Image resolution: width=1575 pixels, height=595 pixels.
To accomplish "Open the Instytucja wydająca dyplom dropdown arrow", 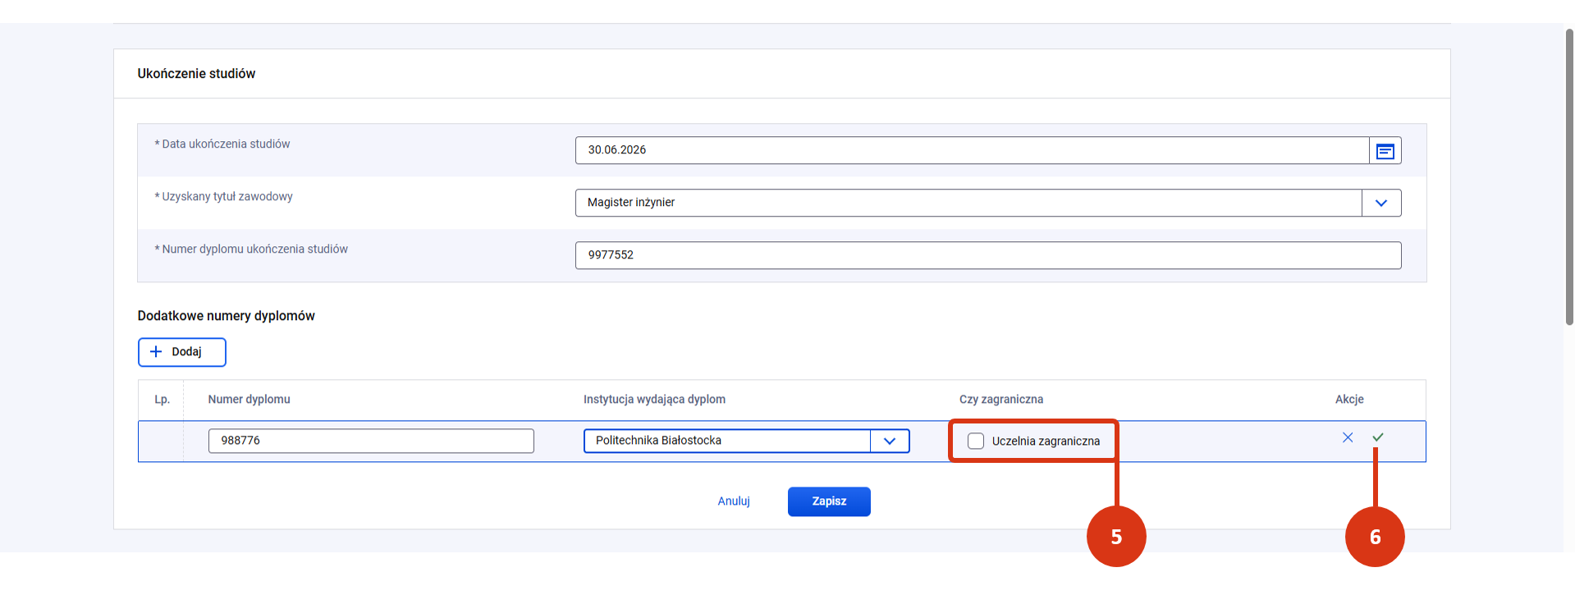I will pos(890,442).
